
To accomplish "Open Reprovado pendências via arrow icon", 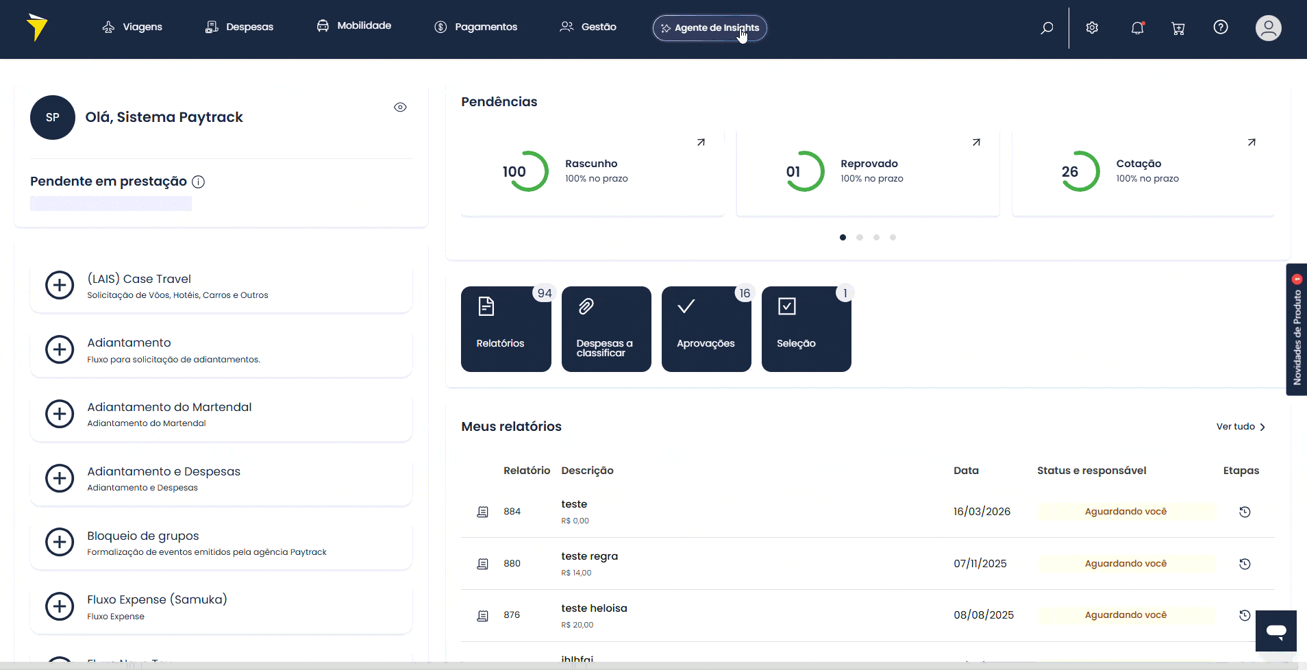I will tap(976, 142).
